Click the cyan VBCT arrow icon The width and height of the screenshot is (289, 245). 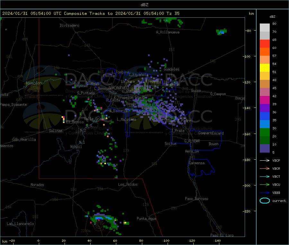coord(265,177)
